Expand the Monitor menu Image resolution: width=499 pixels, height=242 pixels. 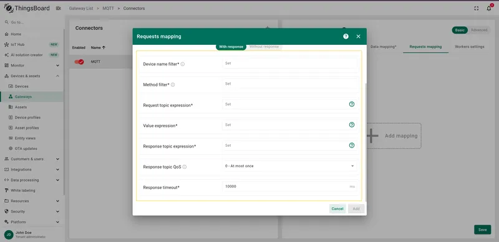(57, 65)
